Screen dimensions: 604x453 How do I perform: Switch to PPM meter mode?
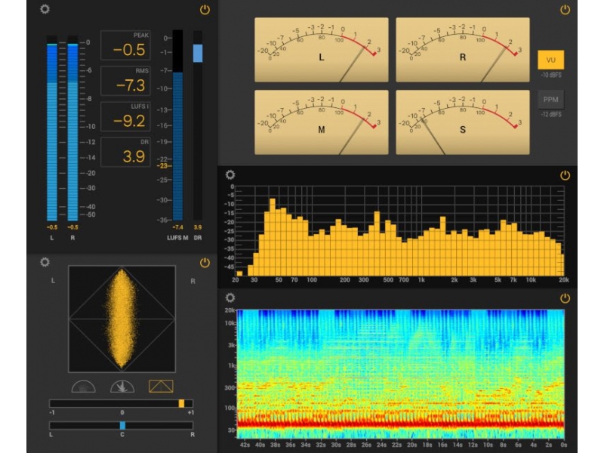tap(550, 100)
